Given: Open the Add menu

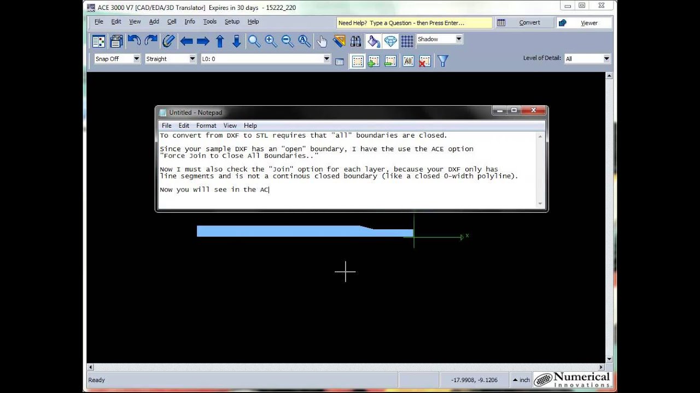Looking at the screenshot, I should pyautogui.click(x=154, y=22).
